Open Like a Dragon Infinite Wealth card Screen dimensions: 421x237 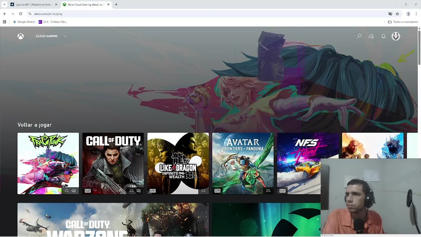(178, 163)
